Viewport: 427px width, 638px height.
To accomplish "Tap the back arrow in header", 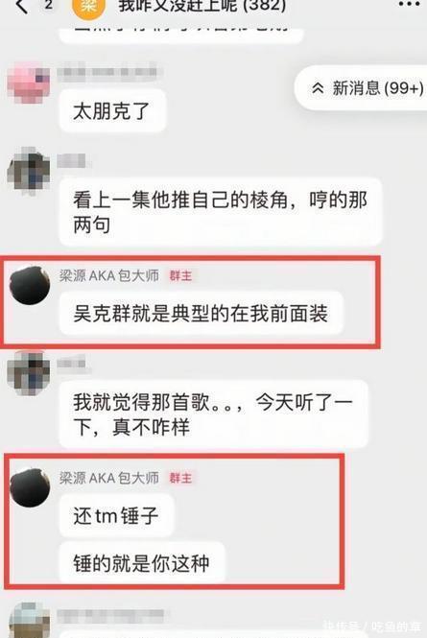I will pyautogui.click(x=22, y=6).
